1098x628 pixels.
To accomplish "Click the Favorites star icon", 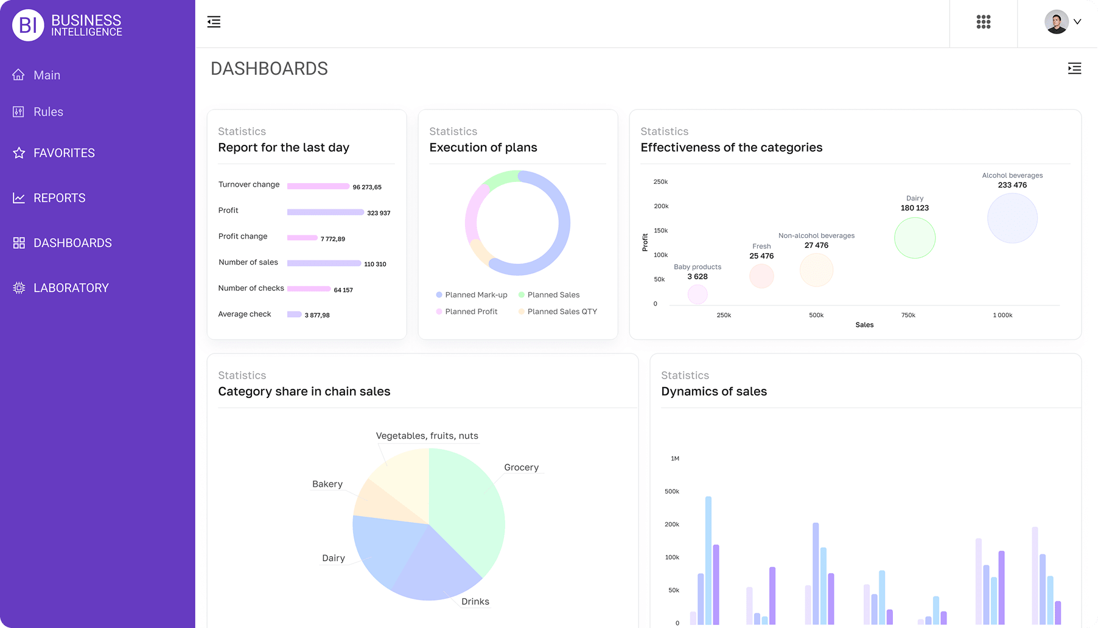I will tap(19, 153).
